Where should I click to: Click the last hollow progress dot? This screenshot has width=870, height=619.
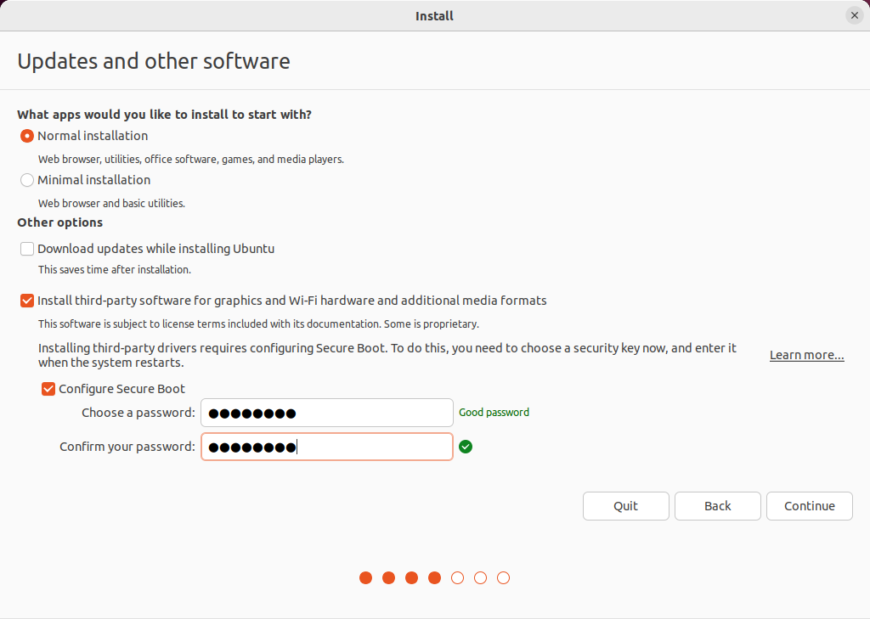(503, 578)
